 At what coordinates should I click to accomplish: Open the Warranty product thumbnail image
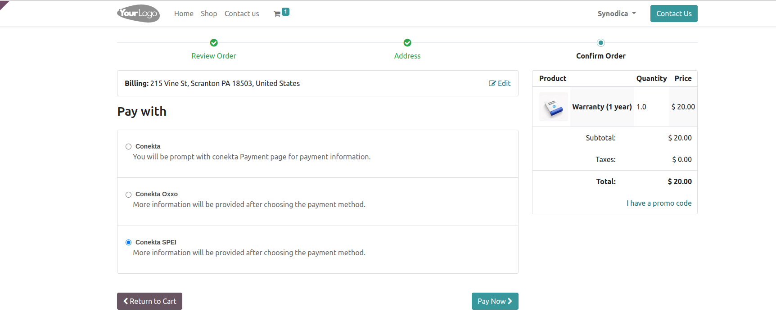554,107
